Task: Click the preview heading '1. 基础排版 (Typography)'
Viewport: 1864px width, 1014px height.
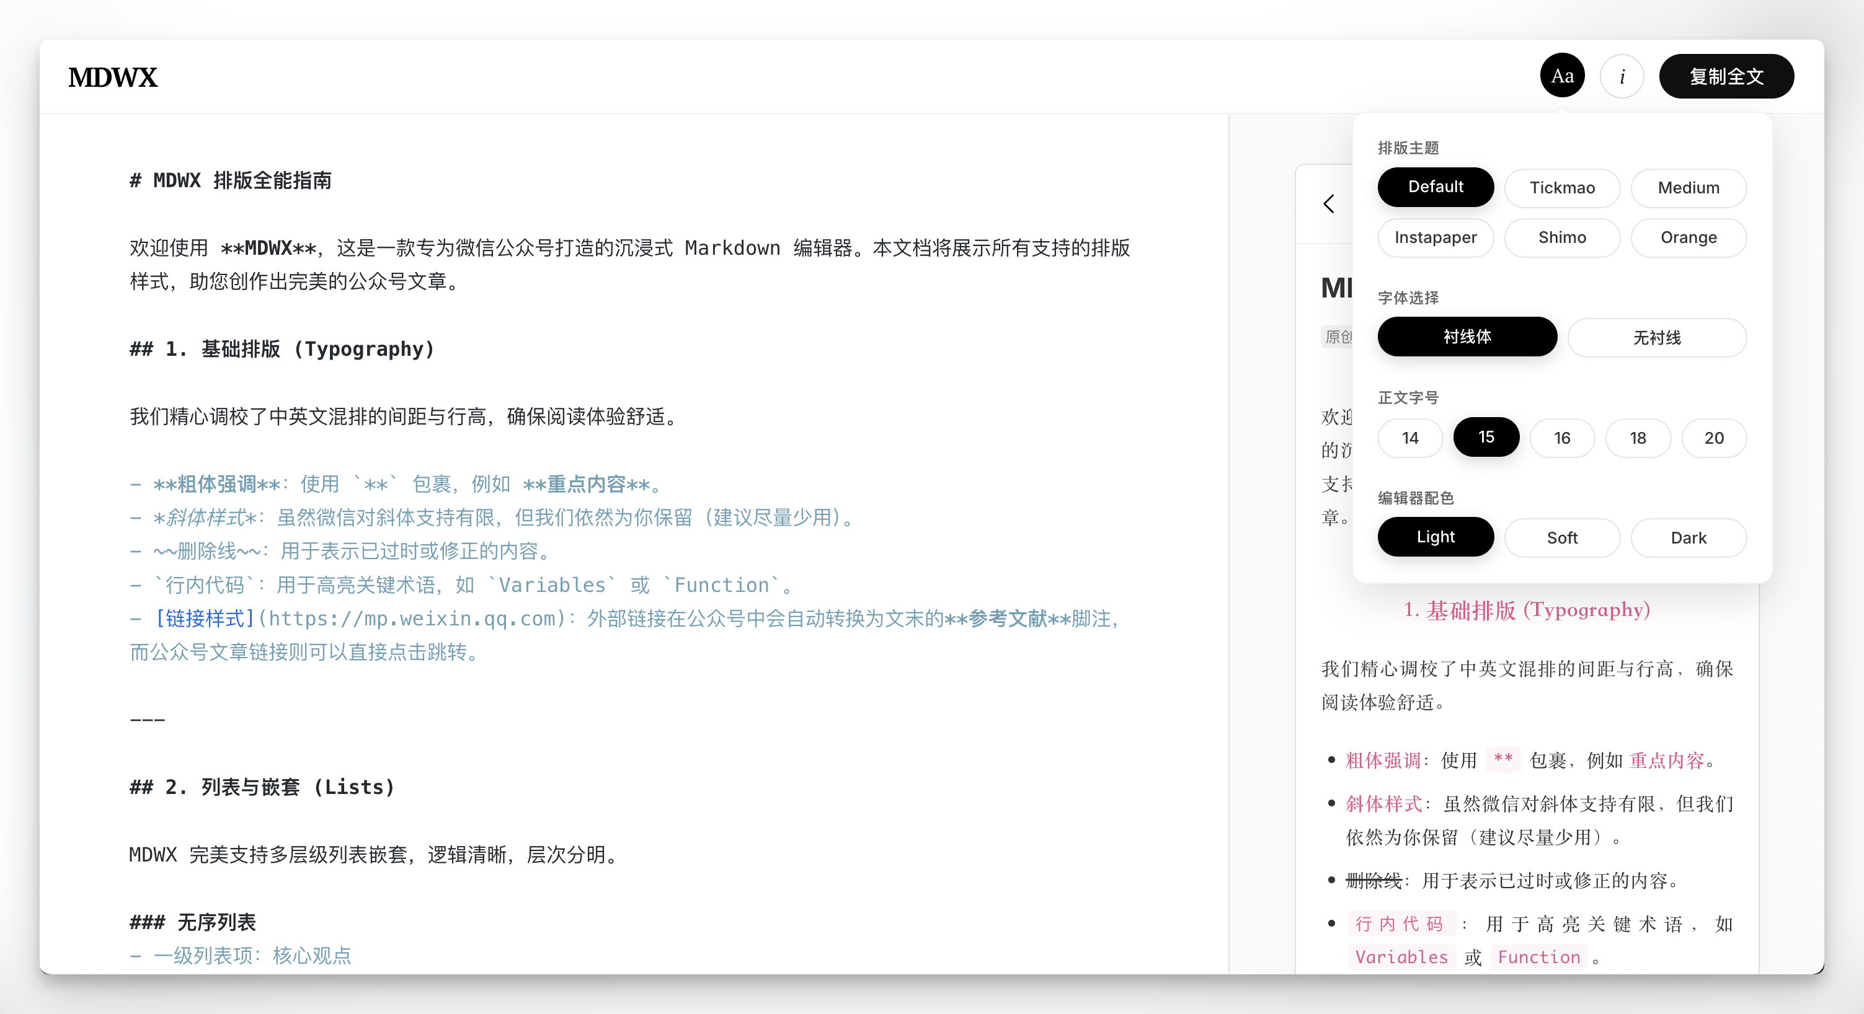Action: pos(1527,610)
